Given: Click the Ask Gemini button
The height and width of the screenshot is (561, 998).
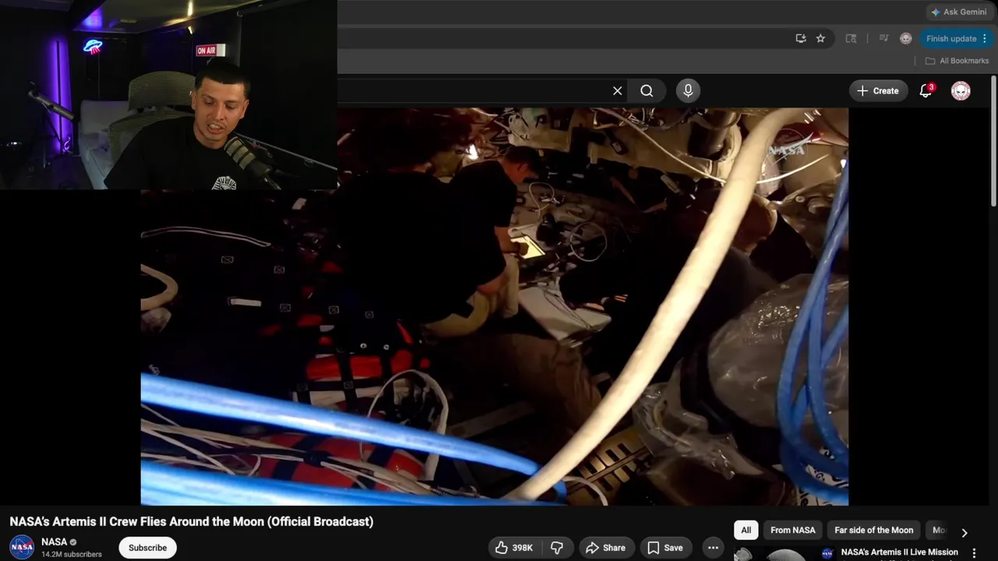Looking at the screenshot, I should [x=958, y=12].
